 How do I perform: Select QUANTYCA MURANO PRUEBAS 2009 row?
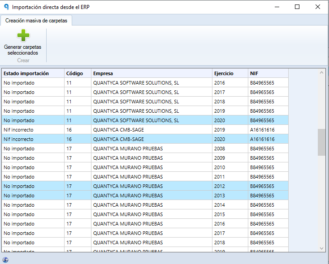click(x=145, y=158)
